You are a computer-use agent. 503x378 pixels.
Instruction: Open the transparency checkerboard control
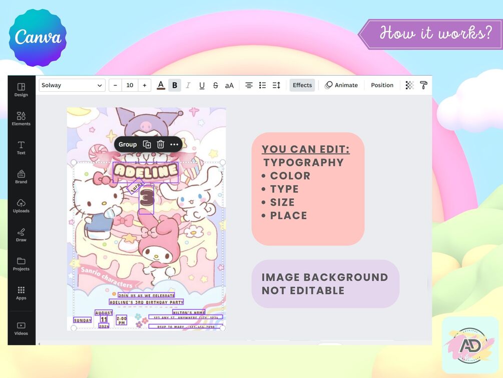409,85
